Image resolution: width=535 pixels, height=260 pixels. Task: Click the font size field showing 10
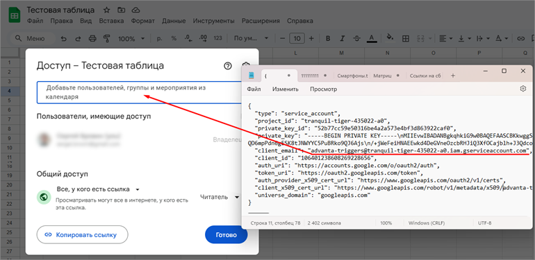coord(297,38)
